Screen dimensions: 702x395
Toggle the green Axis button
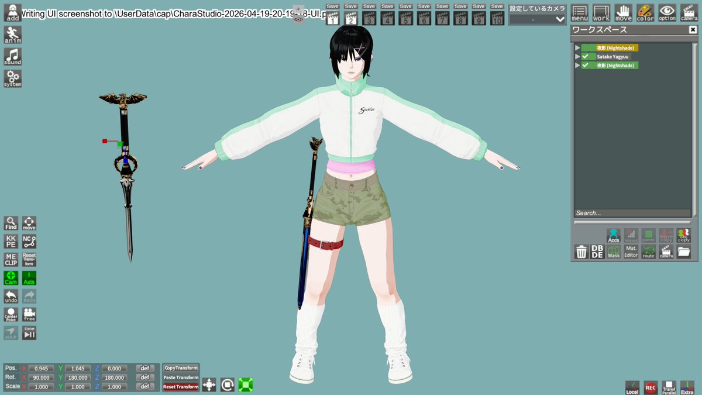coord(29,278)
